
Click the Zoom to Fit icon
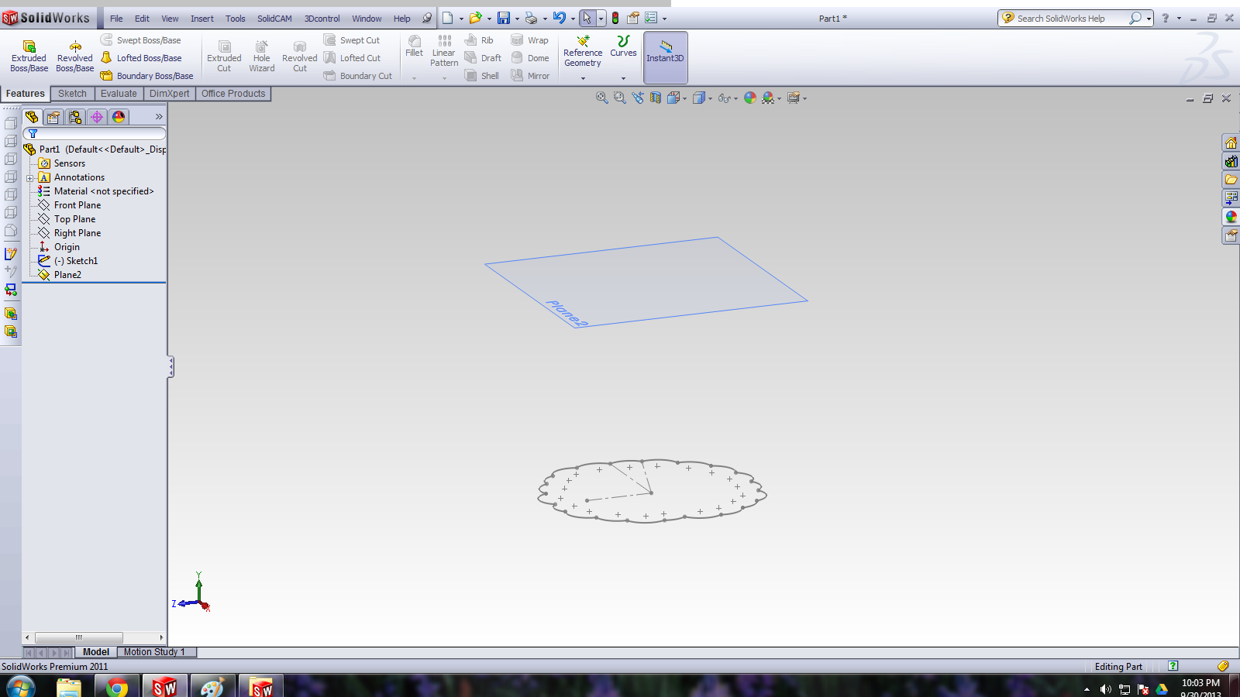coord(601,98)
